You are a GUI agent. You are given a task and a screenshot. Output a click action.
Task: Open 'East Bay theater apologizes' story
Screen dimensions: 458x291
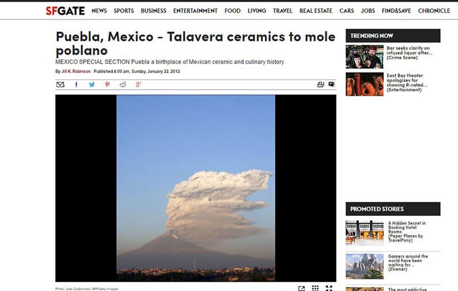[x=407, y=82]
